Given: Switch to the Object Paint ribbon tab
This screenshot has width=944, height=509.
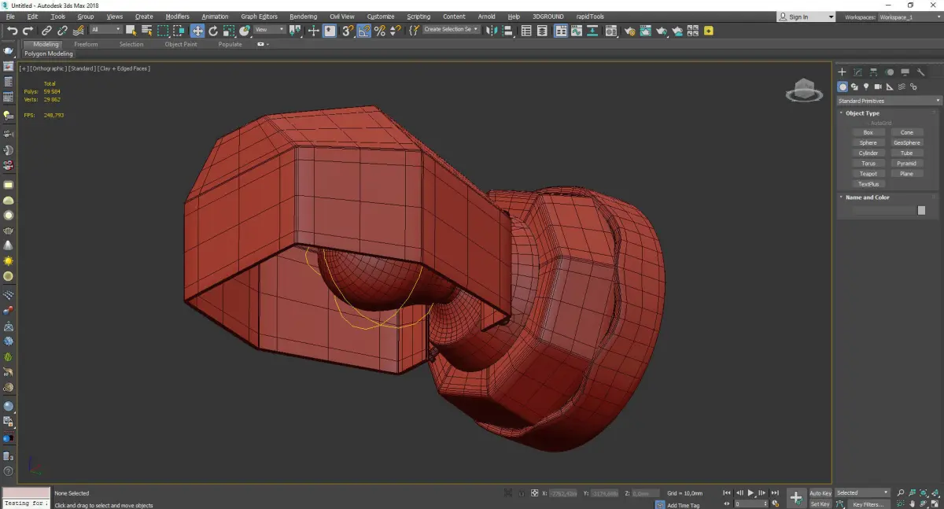Looking at the screenshot, I should click(181, 44).
